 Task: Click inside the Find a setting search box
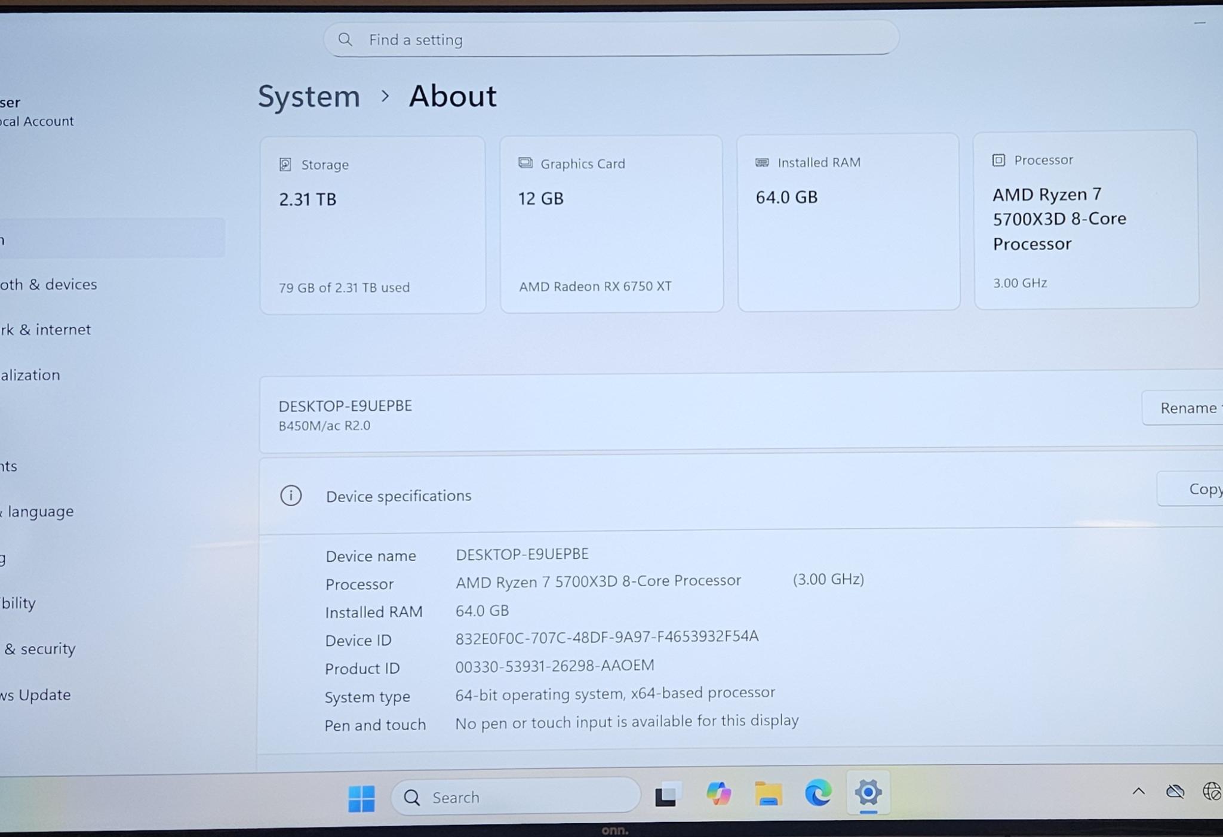pos(610,39)
